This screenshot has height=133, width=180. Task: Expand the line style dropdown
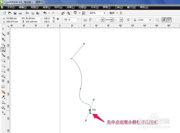(109, 20)
